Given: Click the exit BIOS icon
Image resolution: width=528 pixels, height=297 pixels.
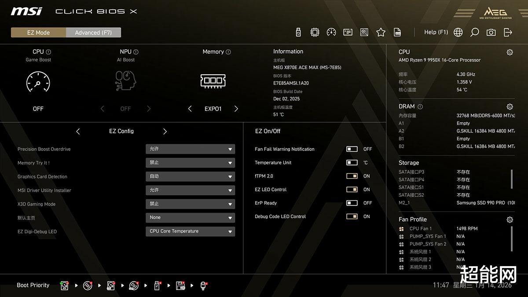Looking at the screenshot, I should pos(508,32).
